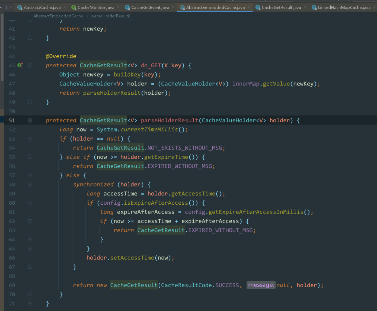Collapse the synchronized block on line 58
This screenshot has height=311, width=377.
pos(30,185)
